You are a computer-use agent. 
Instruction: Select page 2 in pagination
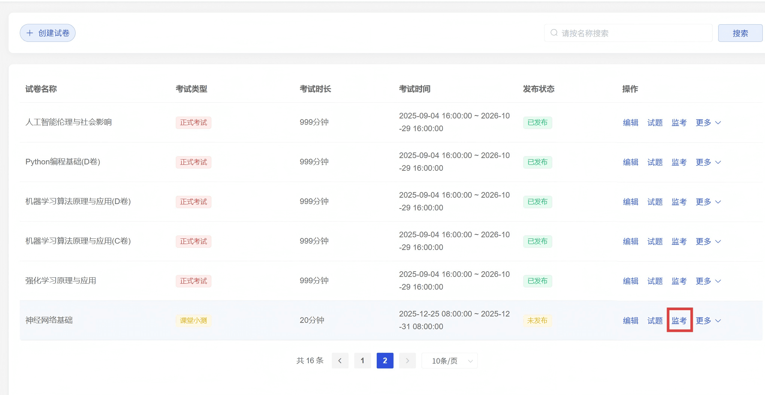click(385, 361)
